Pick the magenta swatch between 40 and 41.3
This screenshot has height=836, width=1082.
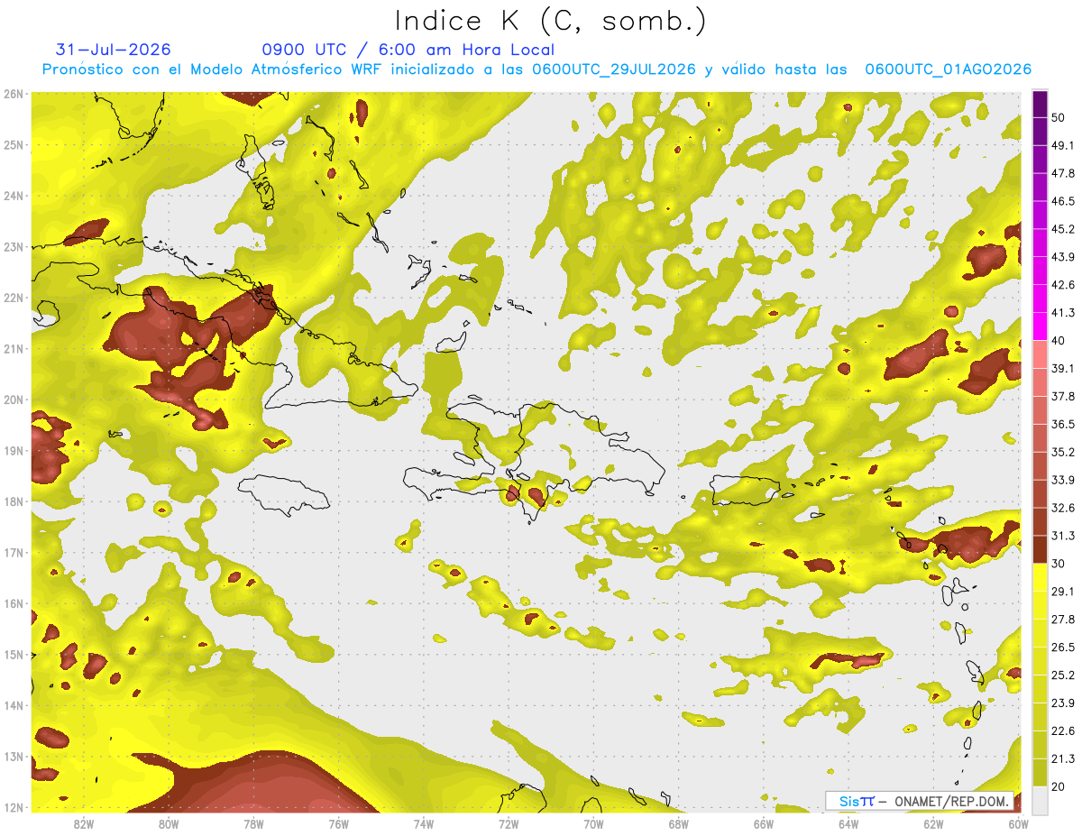click(1040, 326)
